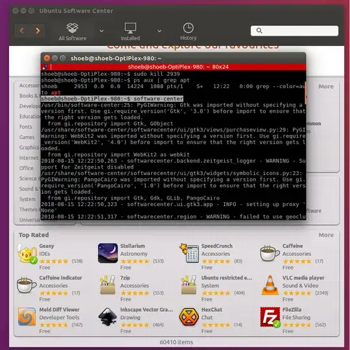Click the highlighted software-center command line
Screen dimensions: 350x350
pyautogui.click(x=112, y=99)
